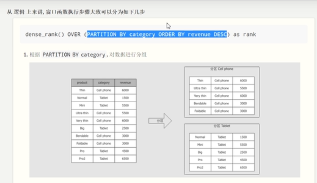Select the 'product' column header in source table
Viewport: 317px width, 183px height.
tap(82, 83)
